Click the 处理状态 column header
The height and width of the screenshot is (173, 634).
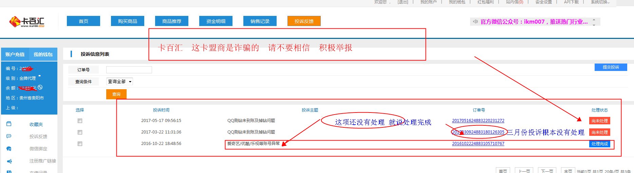pyautogui.click(x=600, y=110)
